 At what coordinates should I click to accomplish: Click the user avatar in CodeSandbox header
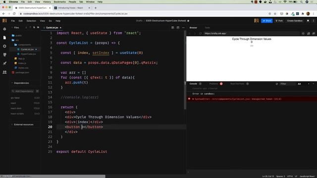pyautogui.click(x=257, y=21)
